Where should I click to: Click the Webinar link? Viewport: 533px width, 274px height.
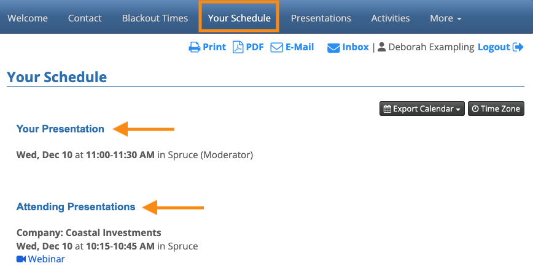pyautogui.click(x=46, y=259)
